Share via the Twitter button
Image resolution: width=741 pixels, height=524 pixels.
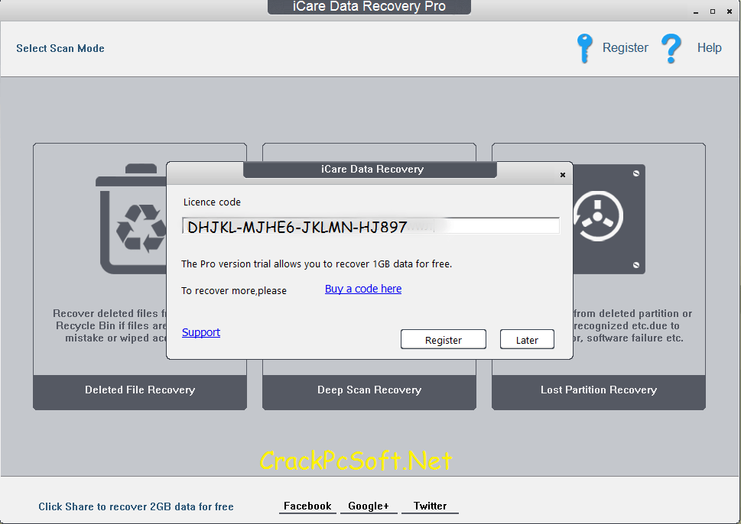(x=430, y=506)
